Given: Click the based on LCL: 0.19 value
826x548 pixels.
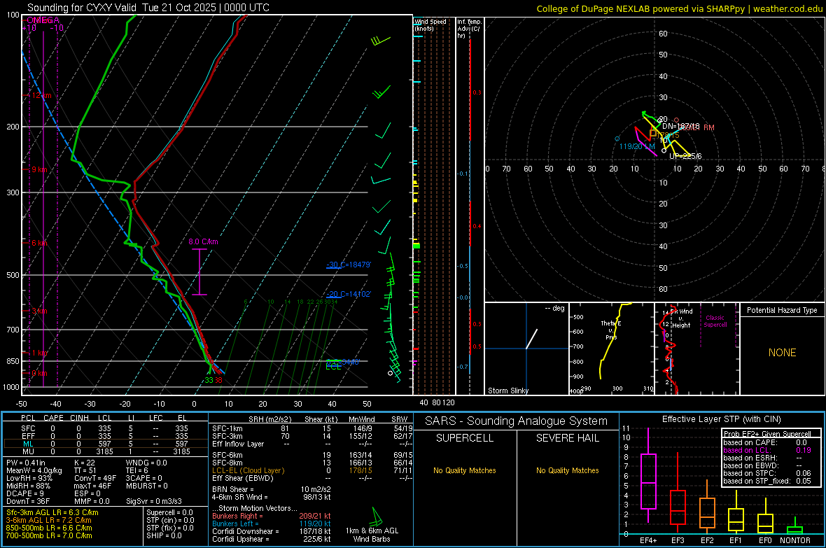Looking at the screenshot, I should click(767, 450).
